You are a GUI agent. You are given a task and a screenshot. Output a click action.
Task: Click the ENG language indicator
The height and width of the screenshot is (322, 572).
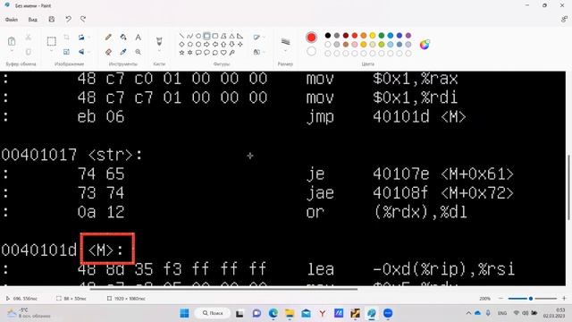point(502,313)
